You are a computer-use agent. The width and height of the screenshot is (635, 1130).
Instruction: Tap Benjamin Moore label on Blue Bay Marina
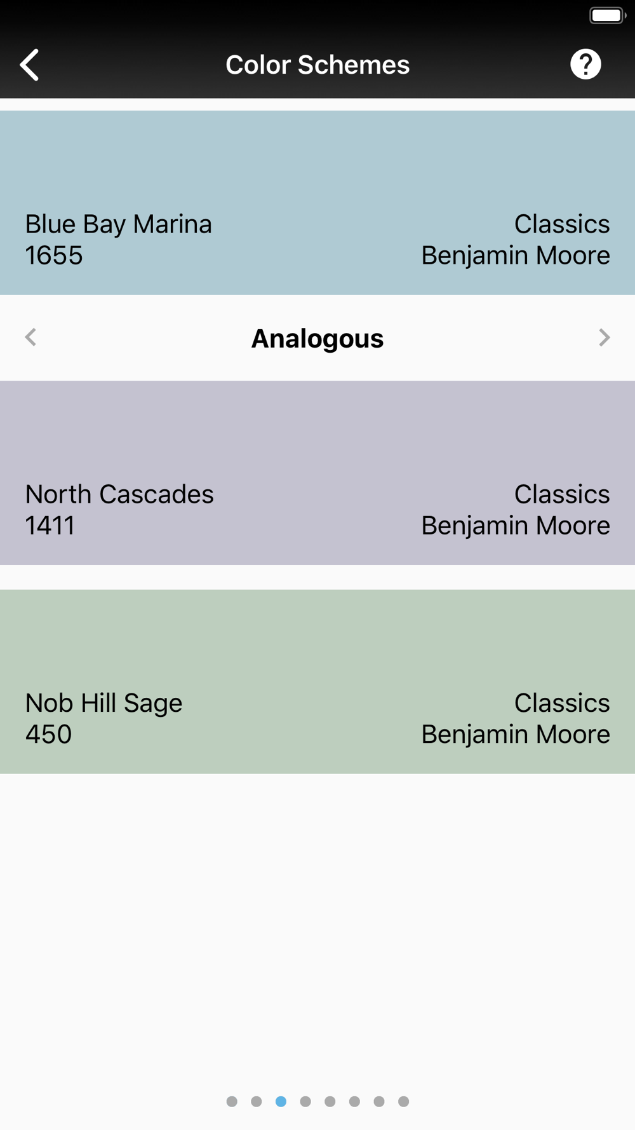pyautogui.click(x=516, y=255)
